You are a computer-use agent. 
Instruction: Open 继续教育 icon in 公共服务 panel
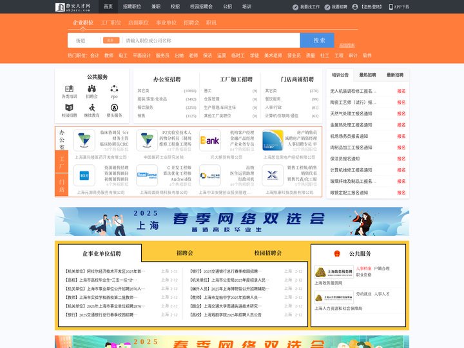click(x=92, y=108)
